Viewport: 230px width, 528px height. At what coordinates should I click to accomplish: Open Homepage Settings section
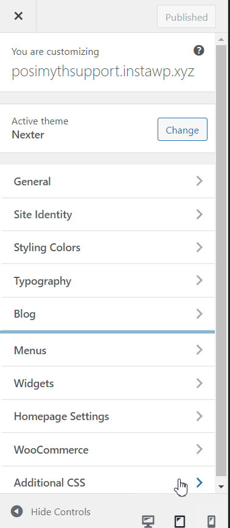(x=107, y=416)
